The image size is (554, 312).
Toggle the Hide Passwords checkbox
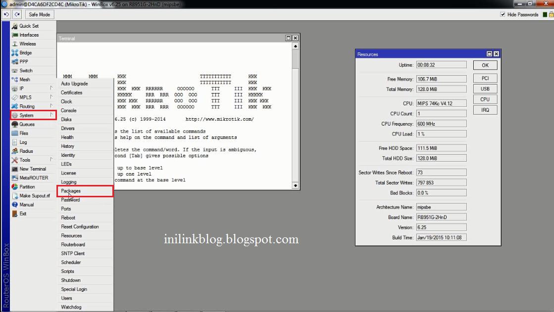503,14
